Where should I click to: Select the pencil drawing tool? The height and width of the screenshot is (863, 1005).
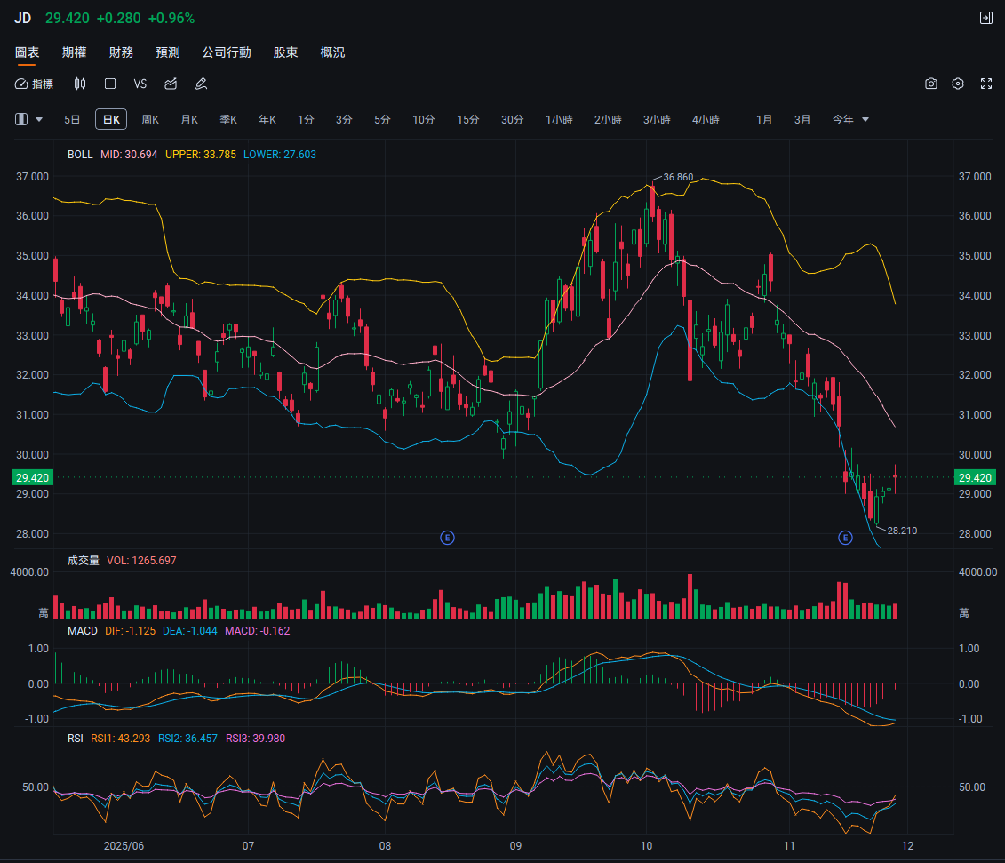point(201,84)
